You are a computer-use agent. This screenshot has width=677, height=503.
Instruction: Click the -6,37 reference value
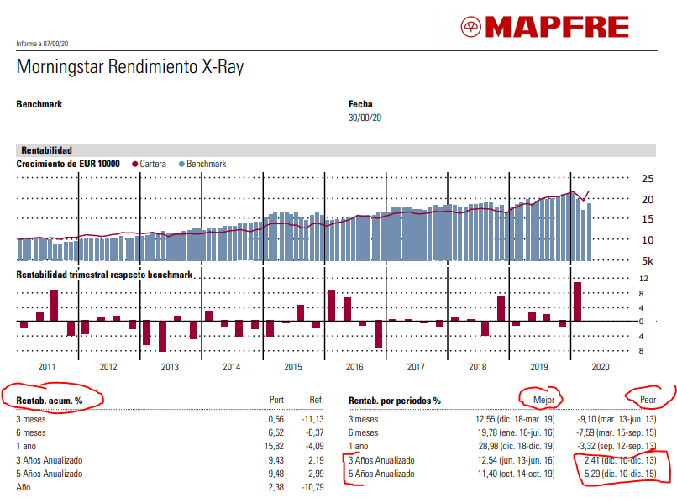(x=314, y=432)
